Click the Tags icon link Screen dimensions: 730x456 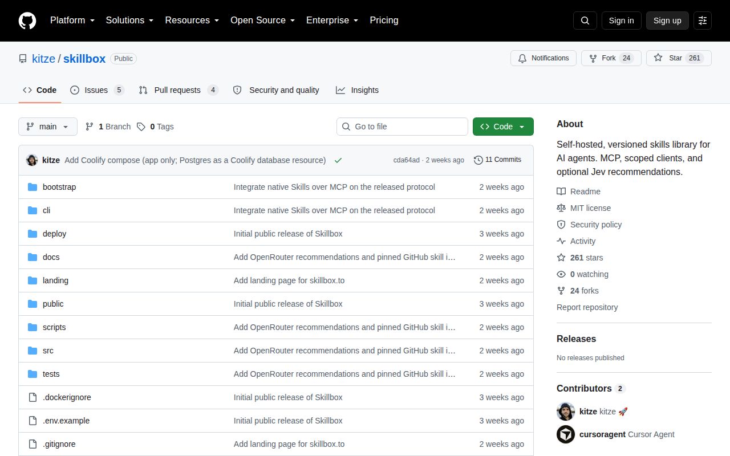tap(141, 127)
